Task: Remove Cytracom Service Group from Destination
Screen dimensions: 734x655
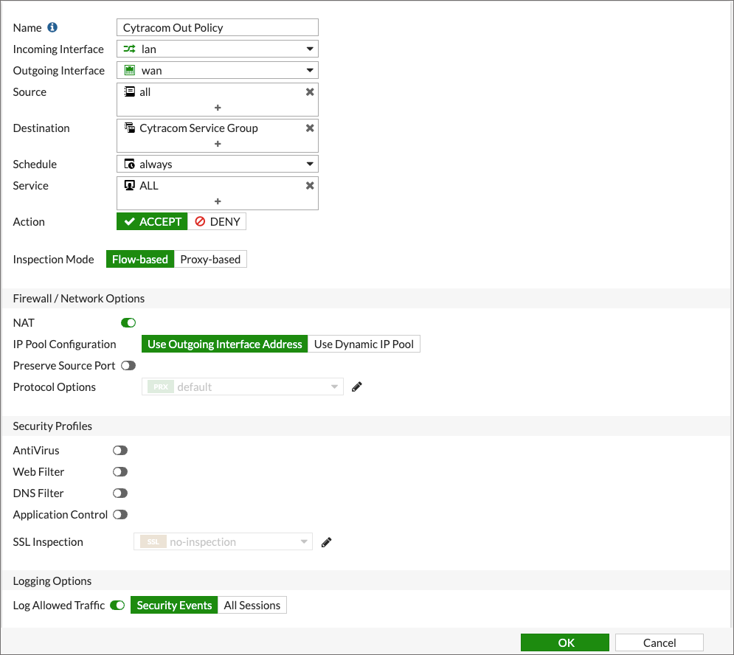Action: coord(310,128)
